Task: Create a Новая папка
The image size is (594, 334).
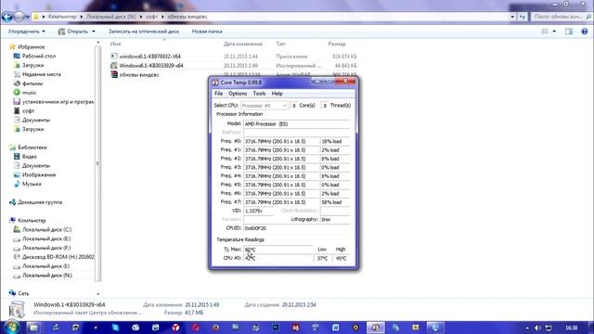Action: click(x=207, y=32)
